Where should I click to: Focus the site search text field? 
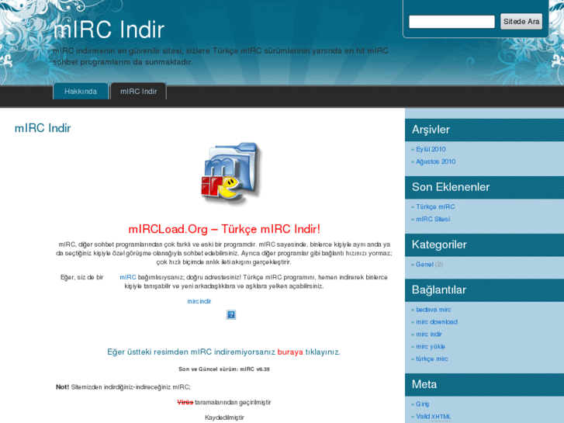tap(452, 22)
